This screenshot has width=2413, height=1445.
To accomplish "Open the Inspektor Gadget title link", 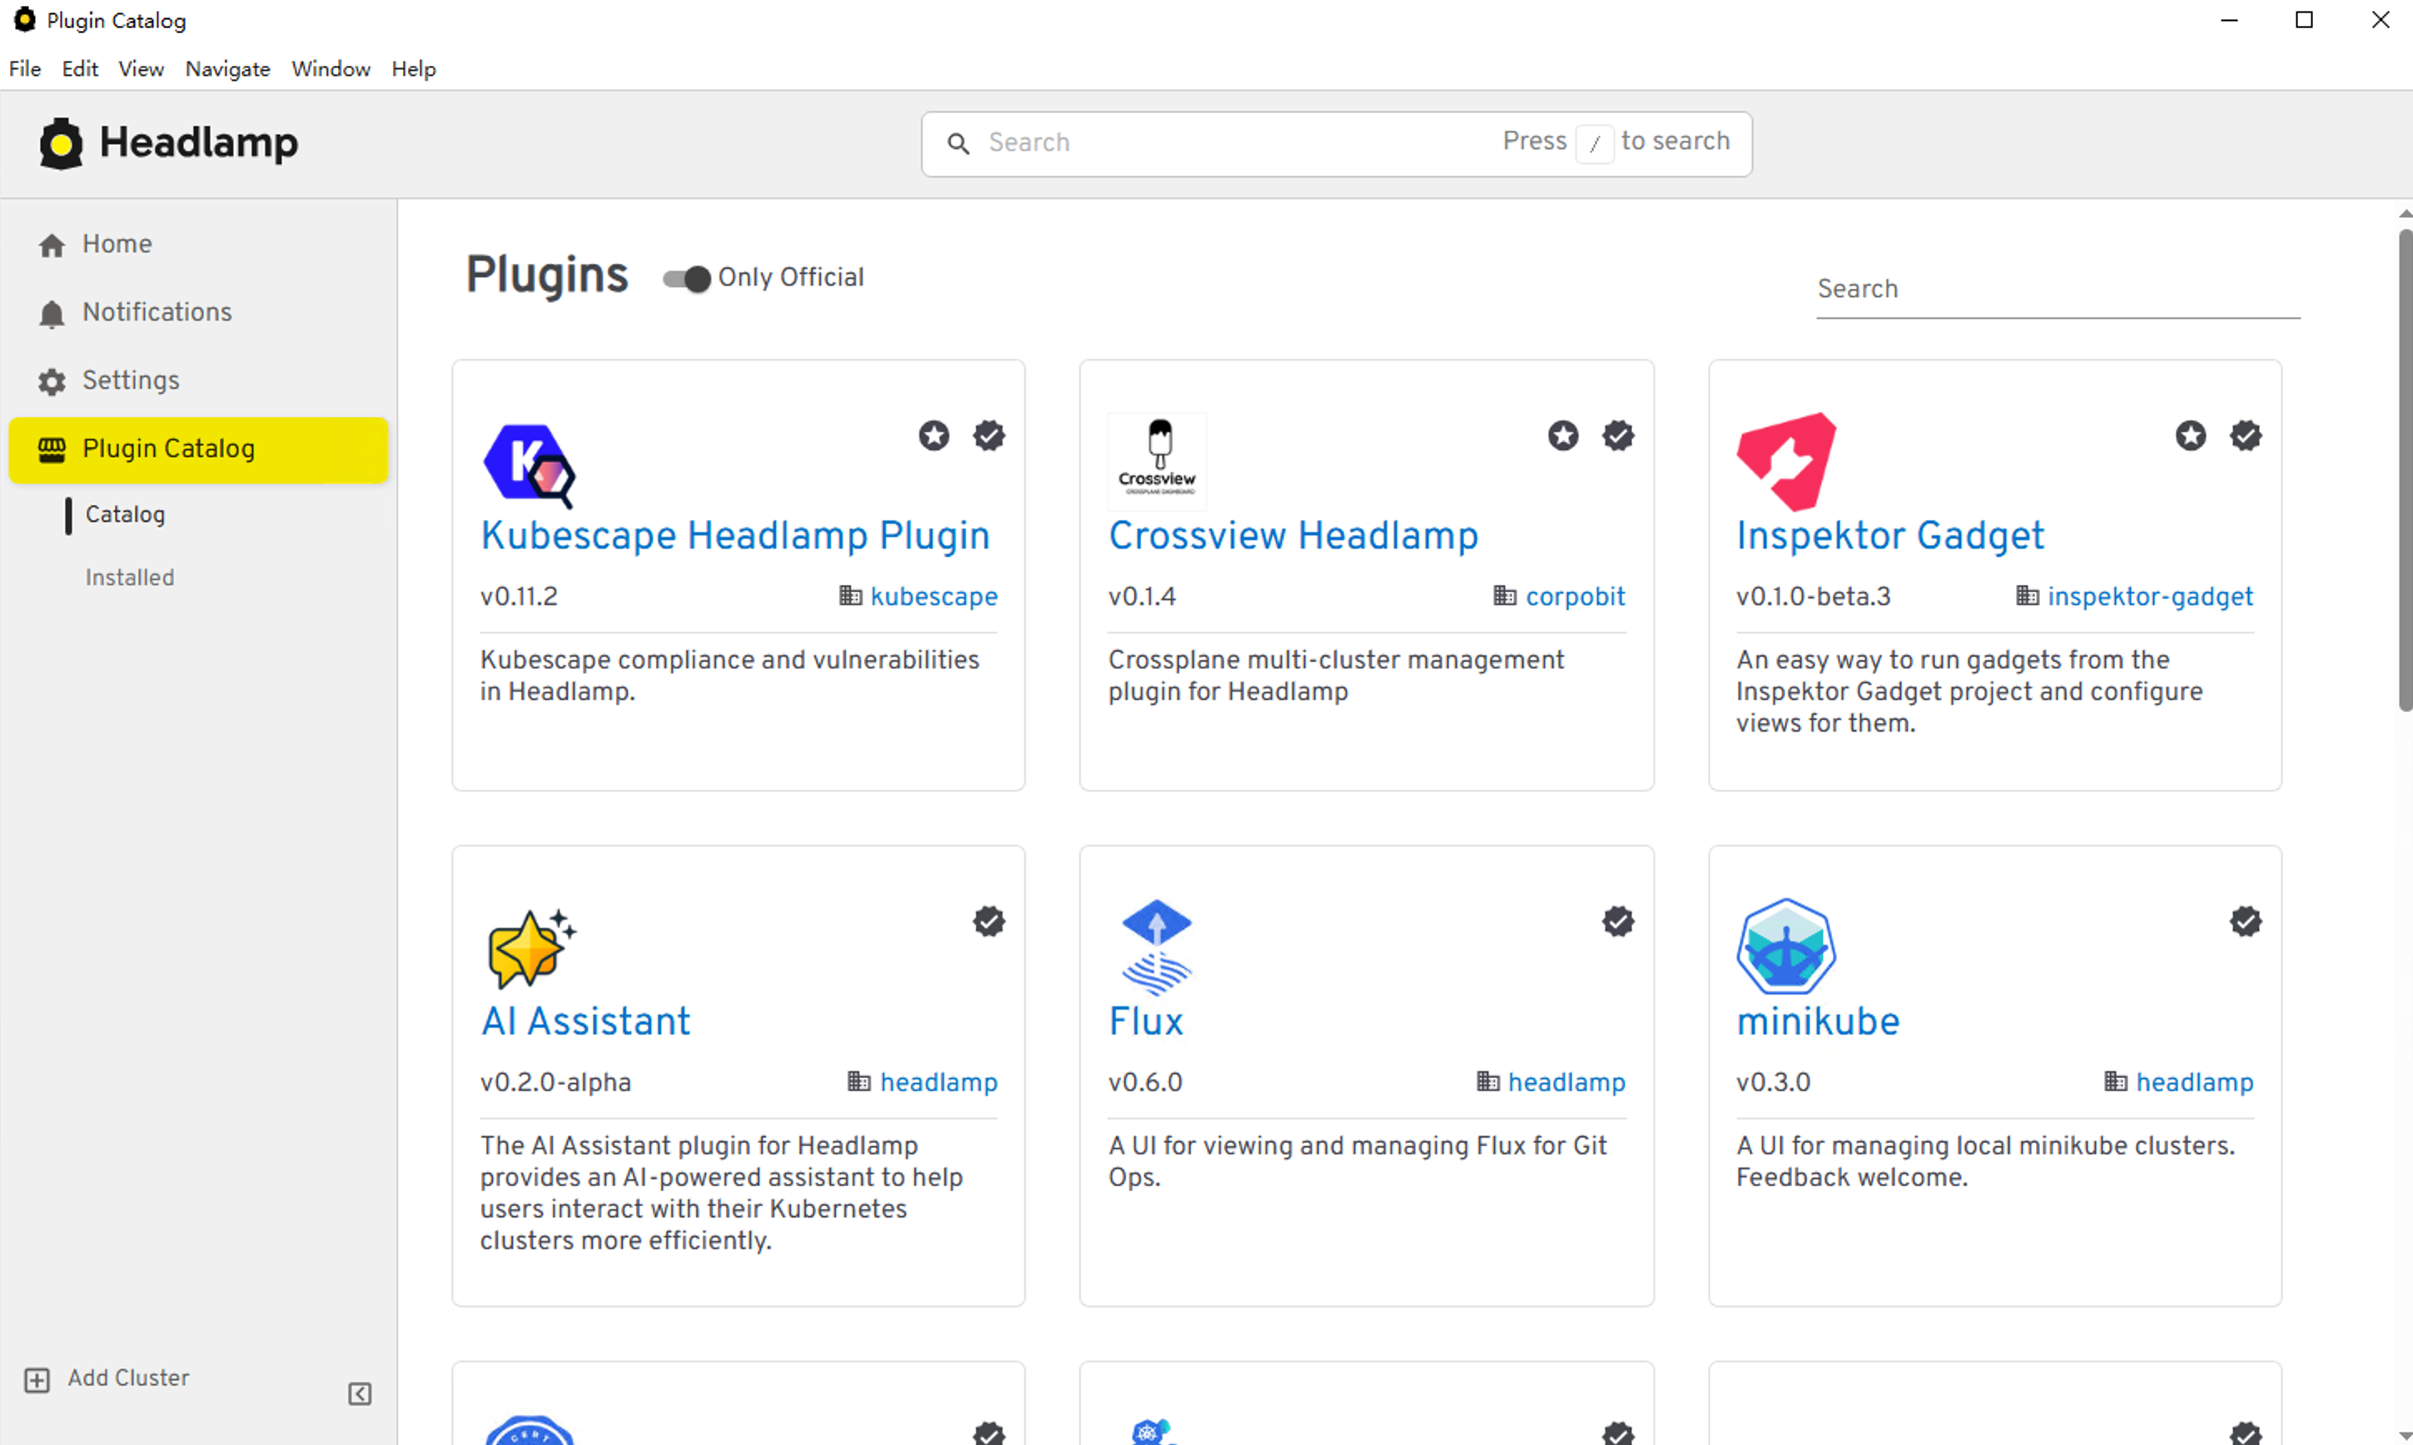I will click(1890, 535).
